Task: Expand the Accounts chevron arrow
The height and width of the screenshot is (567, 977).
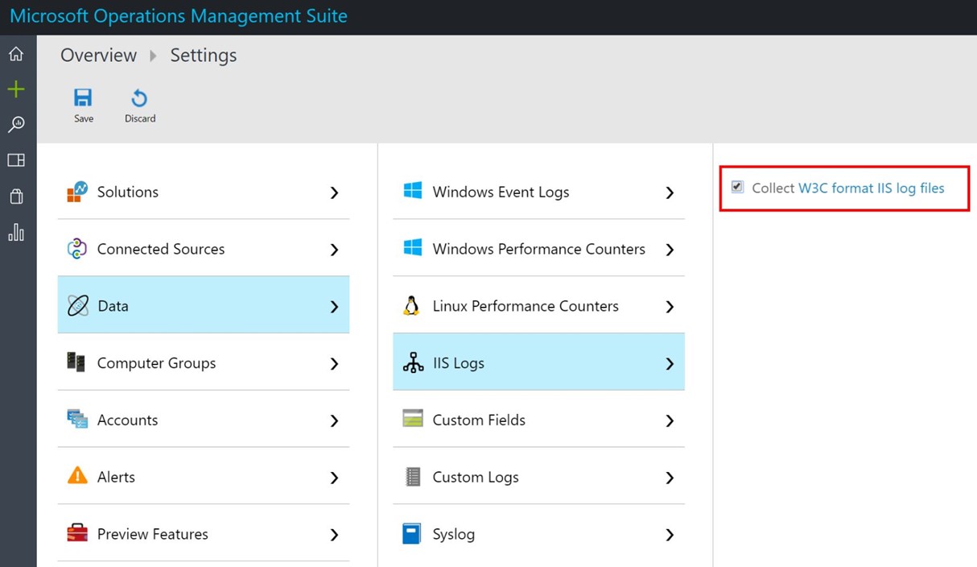Action: 334,421
